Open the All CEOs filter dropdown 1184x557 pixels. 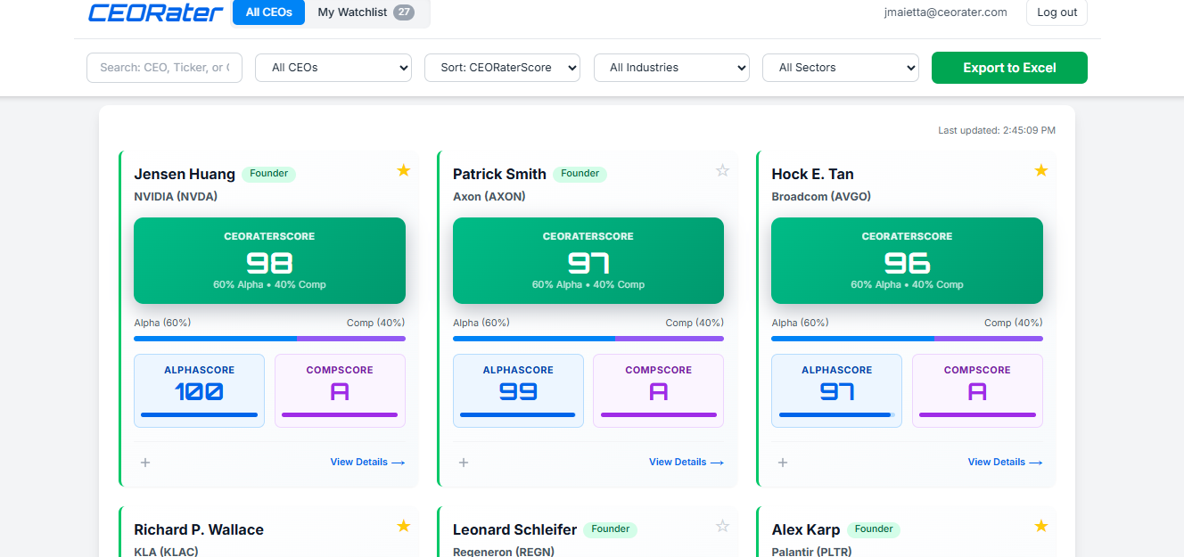point(333,68)
